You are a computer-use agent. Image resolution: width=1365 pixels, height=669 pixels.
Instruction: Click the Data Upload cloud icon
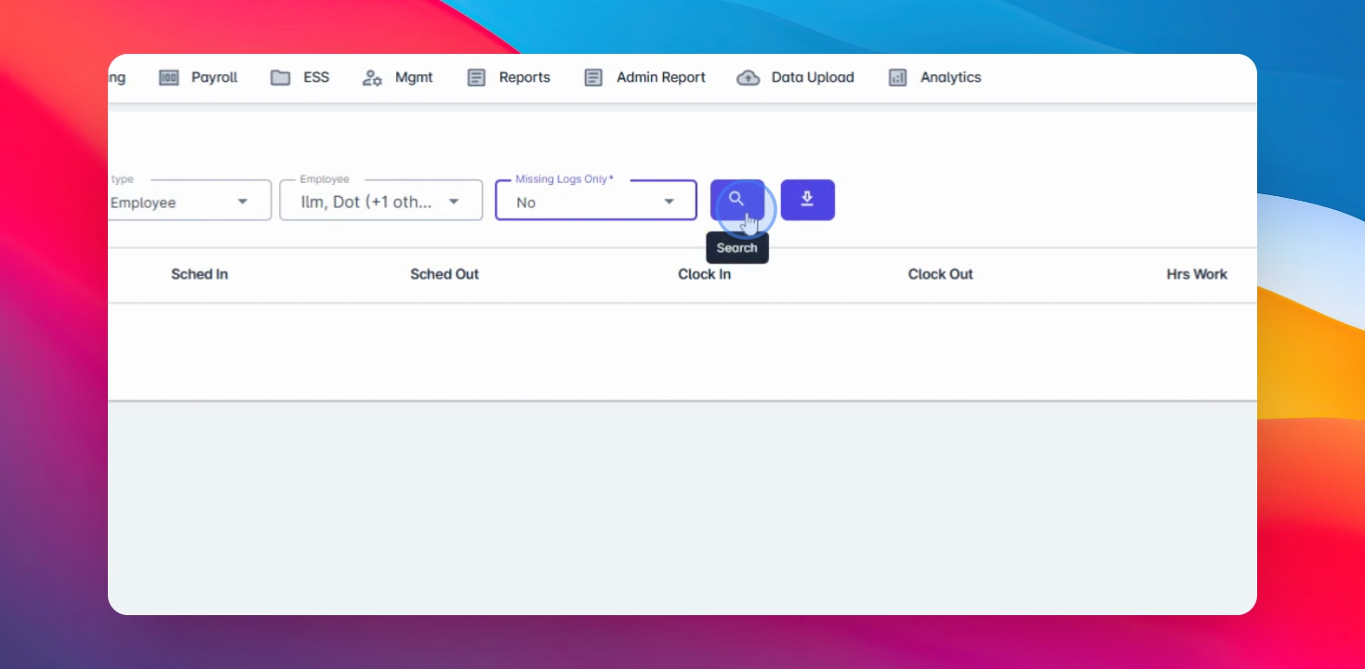(748, 78)
